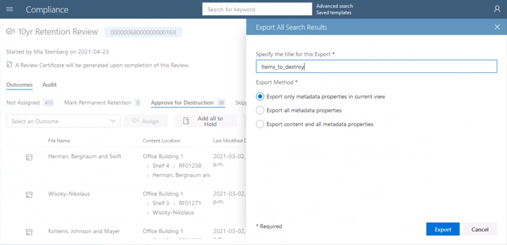Open Kshlerin, Johnson and Mayer file name
The image size is (507, 245).
(x=84, y=231)
